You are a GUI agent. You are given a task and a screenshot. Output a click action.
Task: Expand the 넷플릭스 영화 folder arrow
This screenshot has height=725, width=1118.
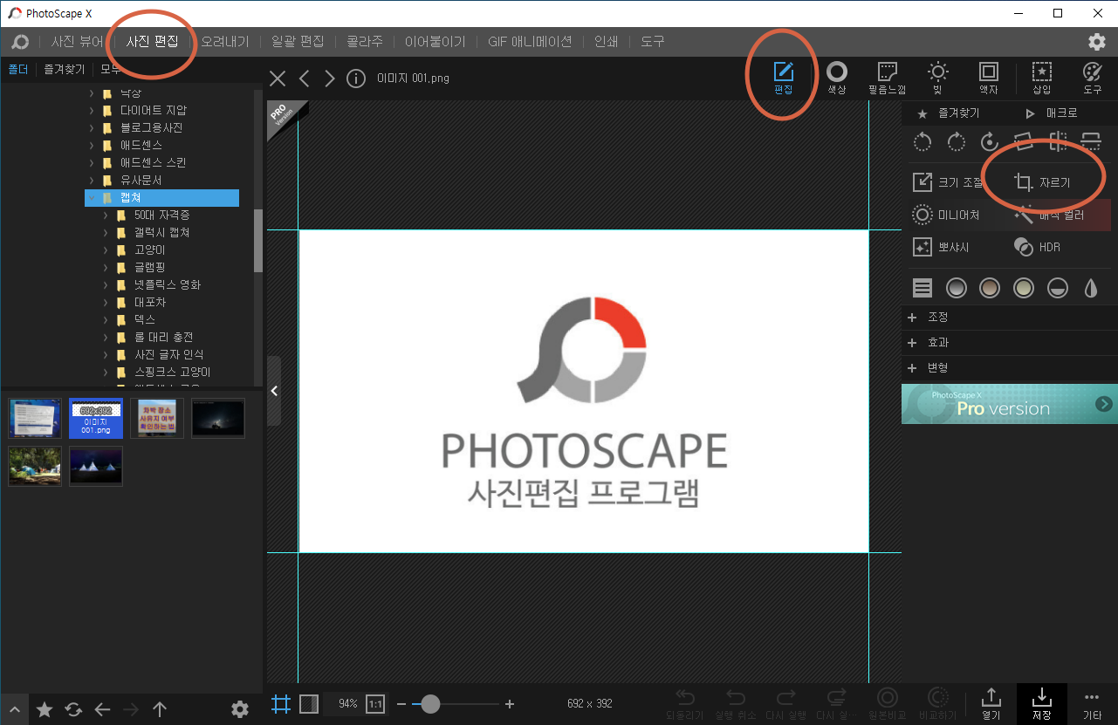tap(106, 285)
